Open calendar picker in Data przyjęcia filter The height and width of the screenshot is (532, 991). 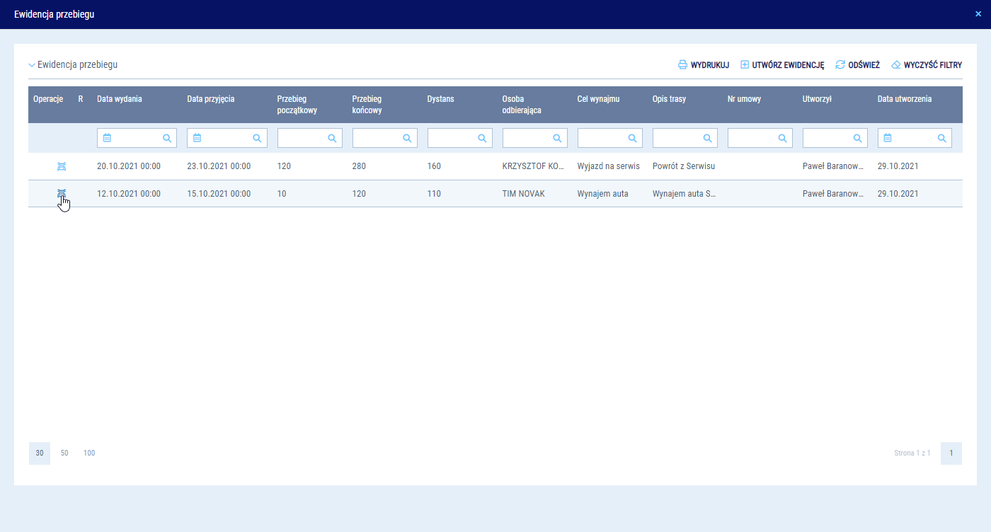[197, 138]
